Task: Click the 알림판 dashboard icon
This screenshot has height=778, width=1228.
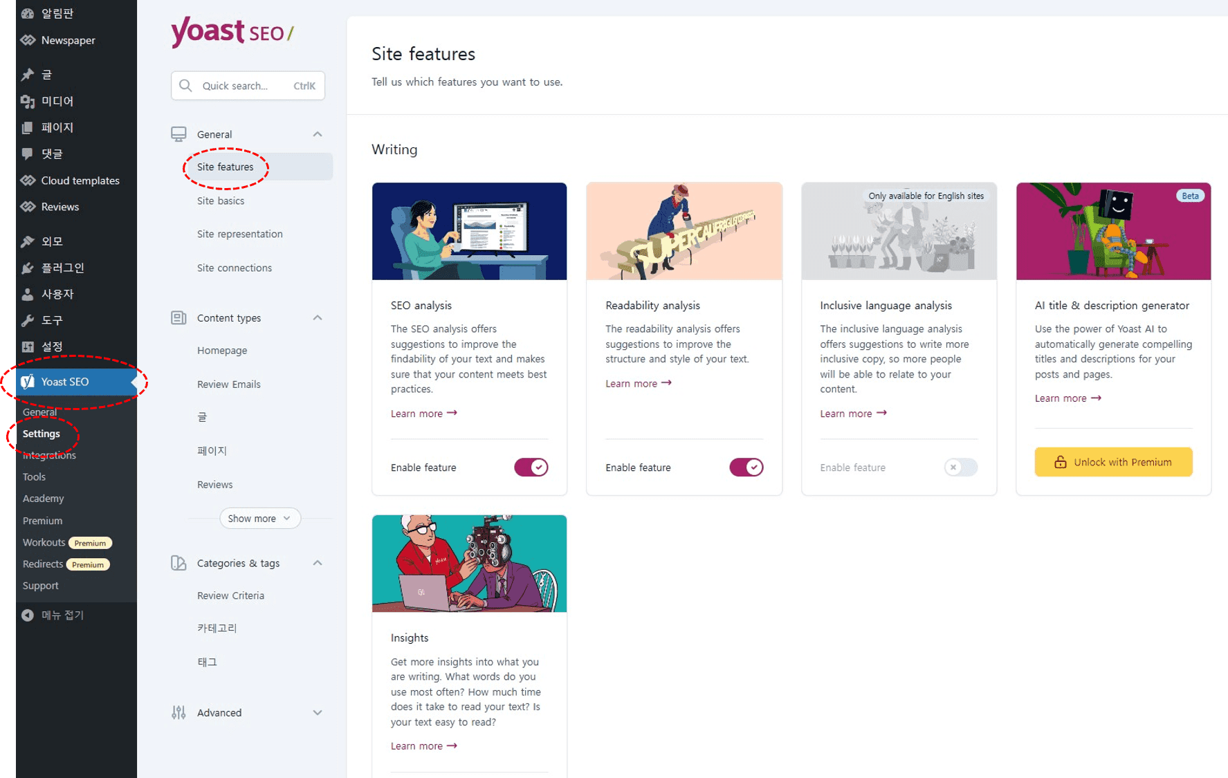Action: [x=28, y=13]
